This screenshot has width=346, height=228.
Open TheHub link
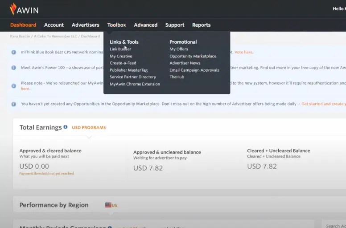click(x=177, y=77)
